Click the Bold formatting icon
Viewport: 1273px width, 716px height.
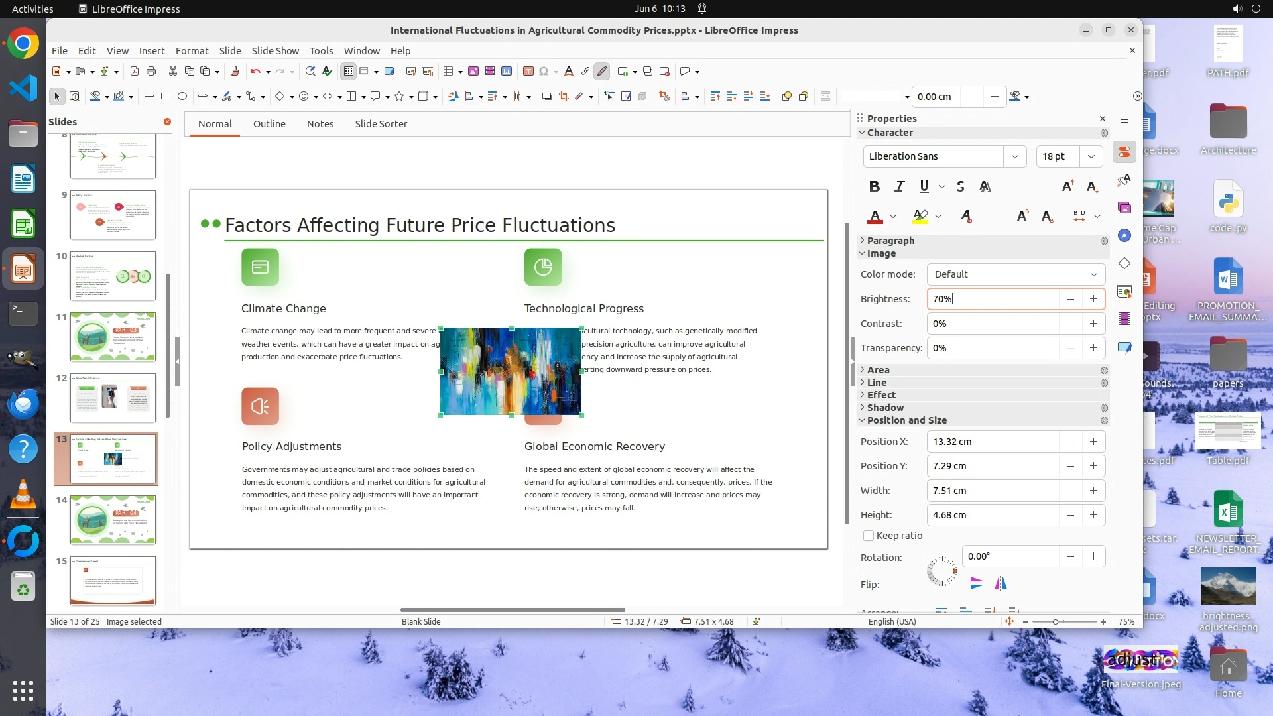pyautogui.click(x=874, y=186)
